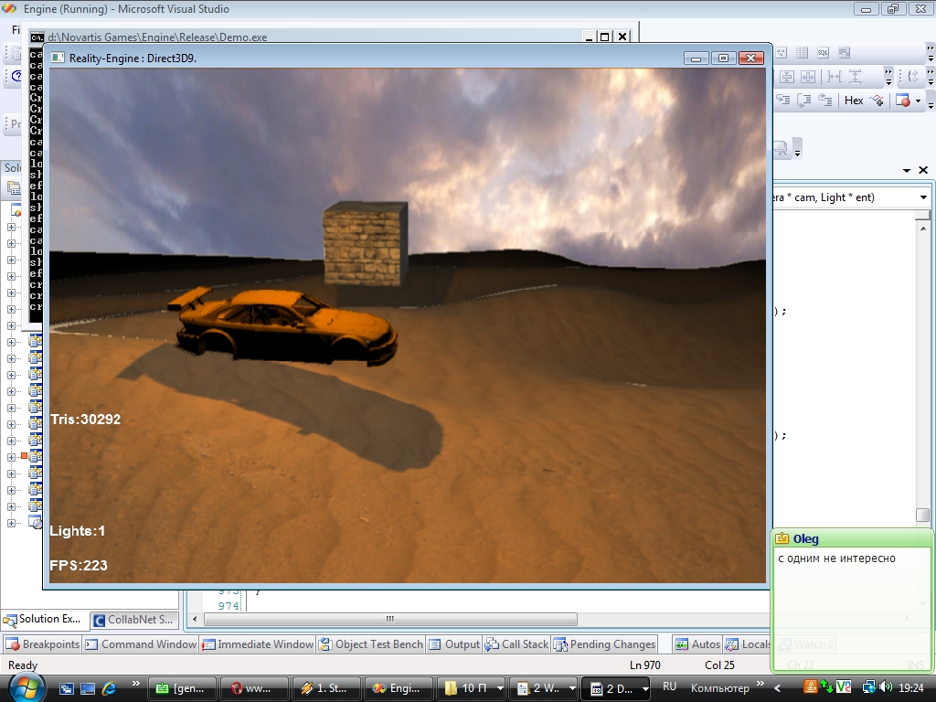936x702 pixels.
Task: Click the SQL toolbar icon
Action: pyautogui.click(x=823, y=53)
